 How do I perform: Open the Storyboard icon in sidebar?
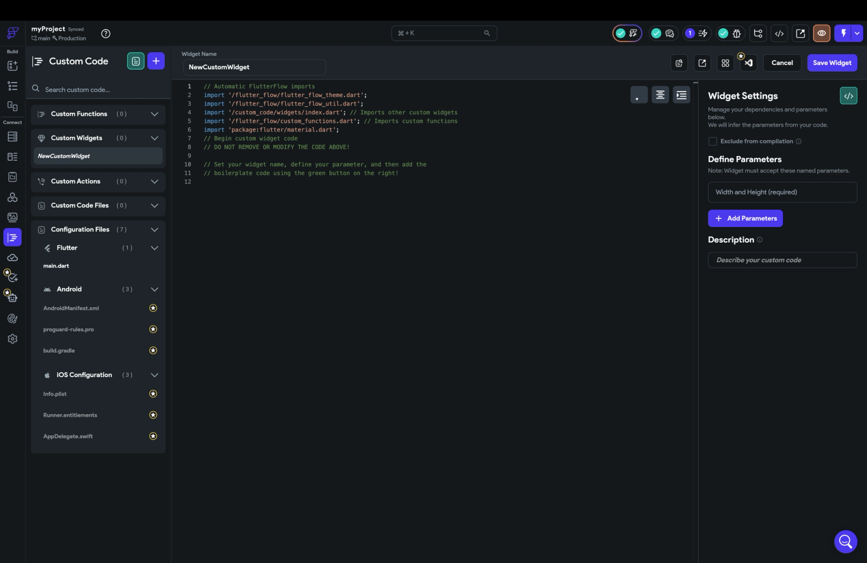[12, 106]
